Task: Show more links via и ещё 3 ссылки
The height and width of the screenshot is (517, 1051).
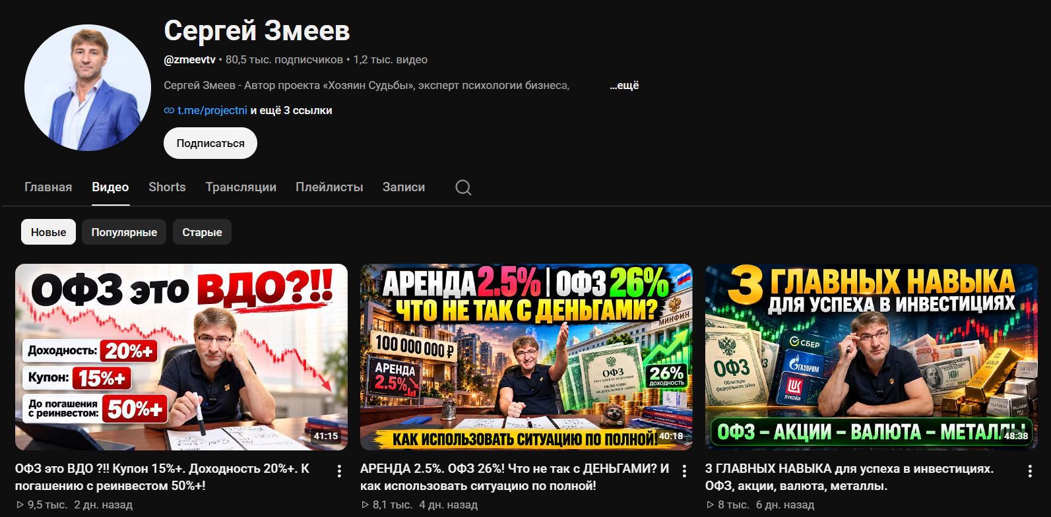Action: pyautogui.click(x=291, y=110)
